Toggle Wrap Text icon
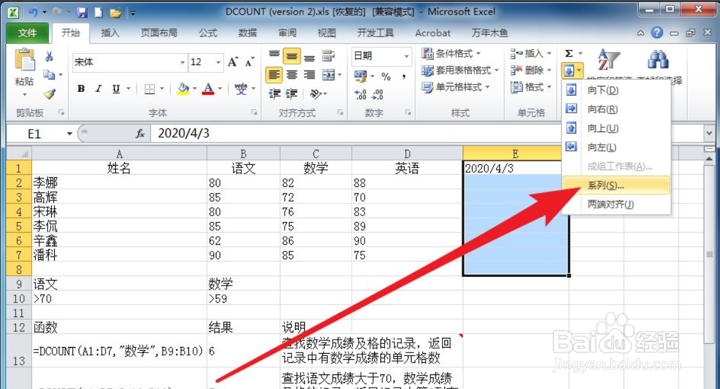This screenshot has height=389, width=720. point(329,56)
